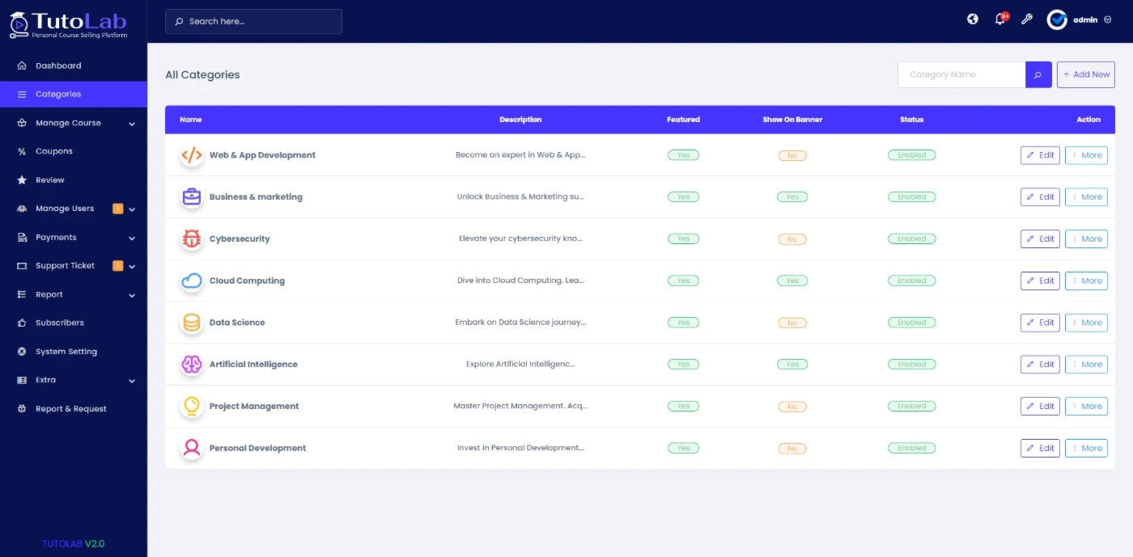Expand the Manage Course sidebar menu

point(74,123)
